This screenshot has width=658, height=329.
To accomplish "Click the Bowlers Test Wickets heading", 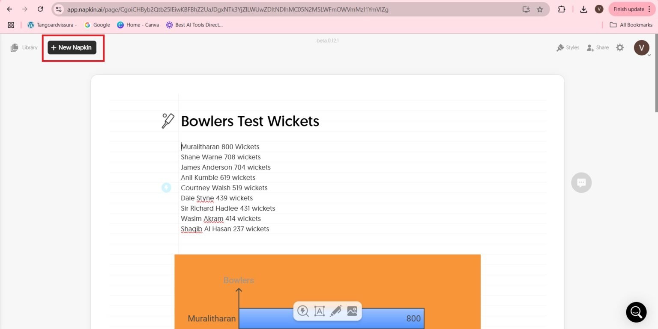I will (250, 121).
